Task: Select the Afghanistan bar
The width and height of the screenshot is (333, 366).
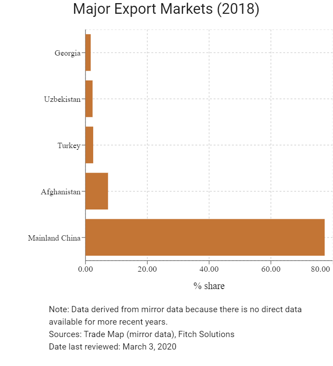Action: click(97, 191)
